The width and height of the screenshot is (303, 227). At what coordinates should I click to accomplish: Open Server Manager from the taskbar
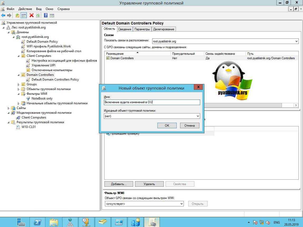(x=21, y=222)
